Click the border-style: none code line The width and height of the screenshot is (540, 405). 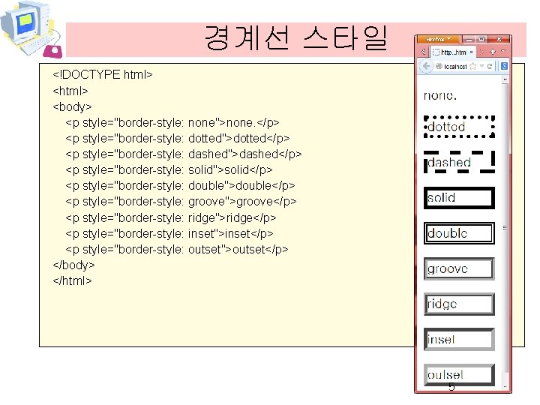(172, 122)
